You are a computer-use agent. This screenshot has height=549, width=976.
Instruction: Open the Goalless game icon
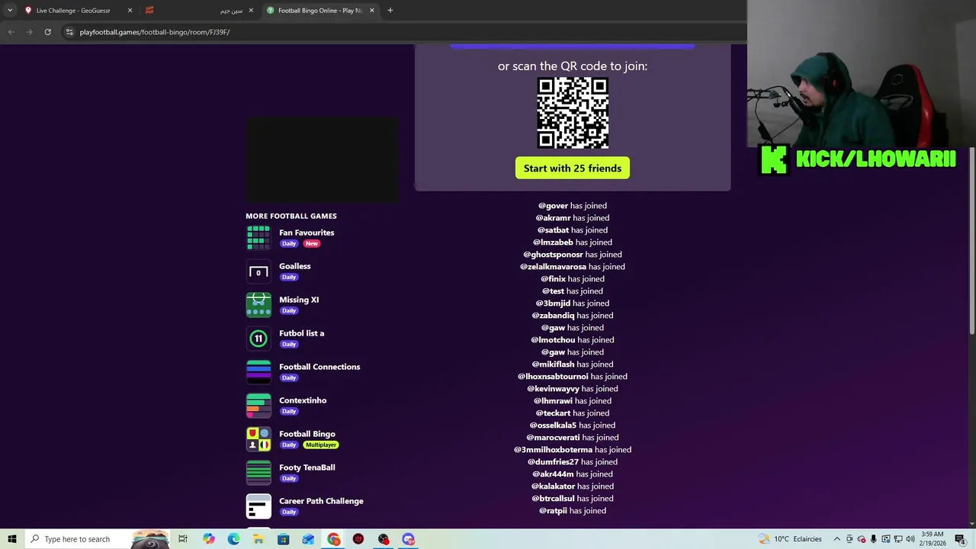pos(258,271)
